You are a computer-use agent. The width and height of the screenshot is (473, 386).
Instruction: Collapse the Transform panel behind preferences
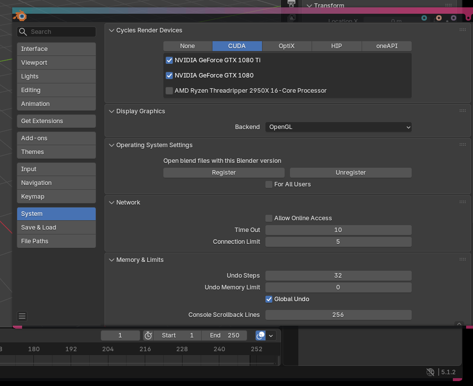[x=309, y=5]
